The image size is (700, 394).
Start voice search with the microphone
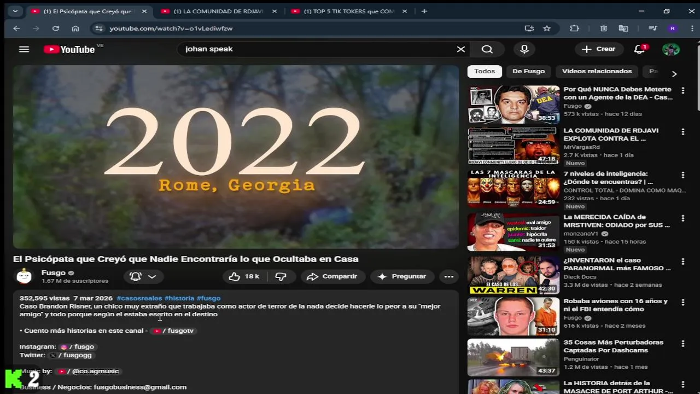(524, 49)
